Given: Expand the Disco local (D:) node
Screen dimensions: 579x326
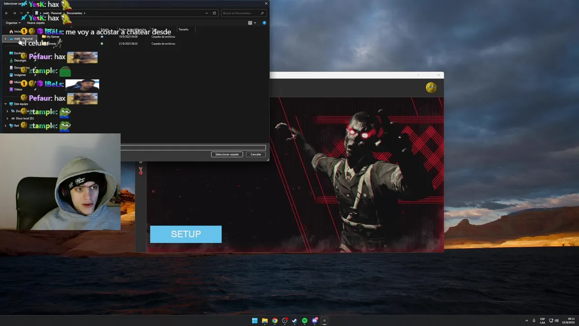Looking at the screenshot, I should pyautogui.click(x=7, y=118).
